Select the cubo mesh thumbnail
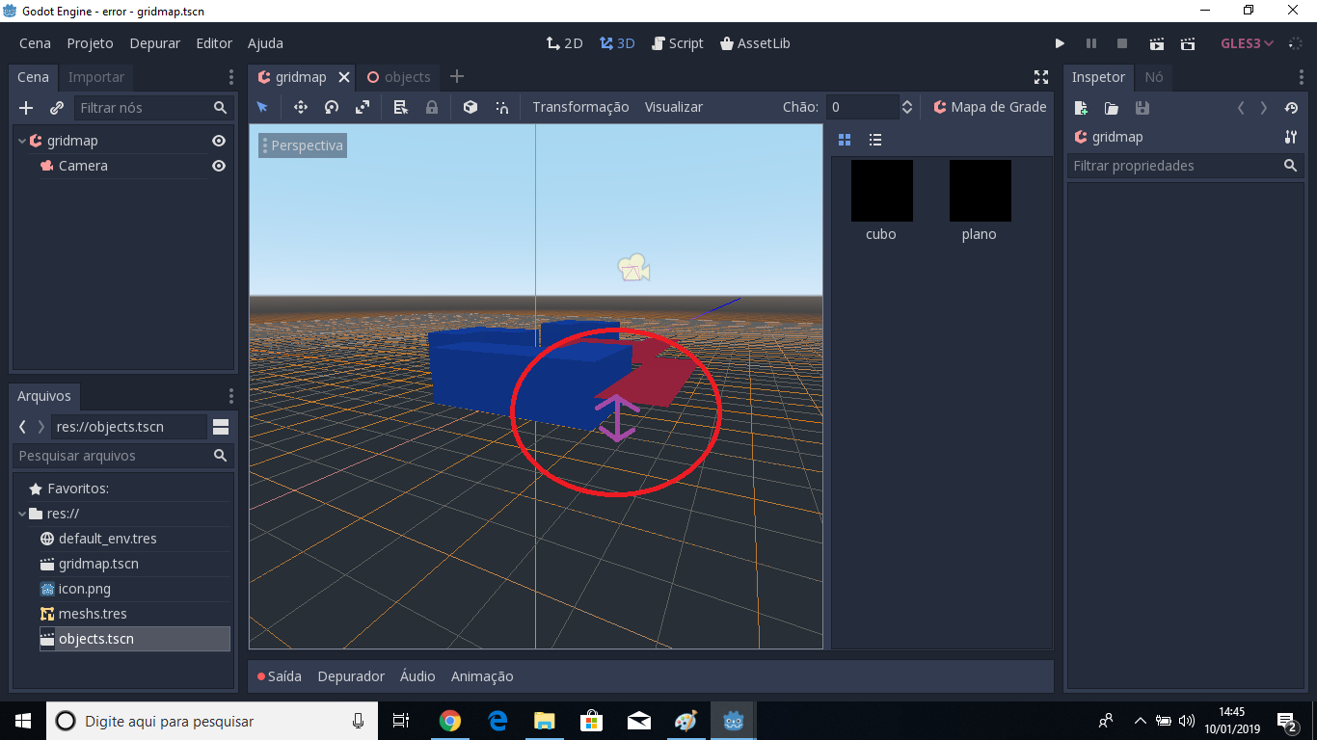The height and width of the screenshot is (740, 1317). click(880, 191)
